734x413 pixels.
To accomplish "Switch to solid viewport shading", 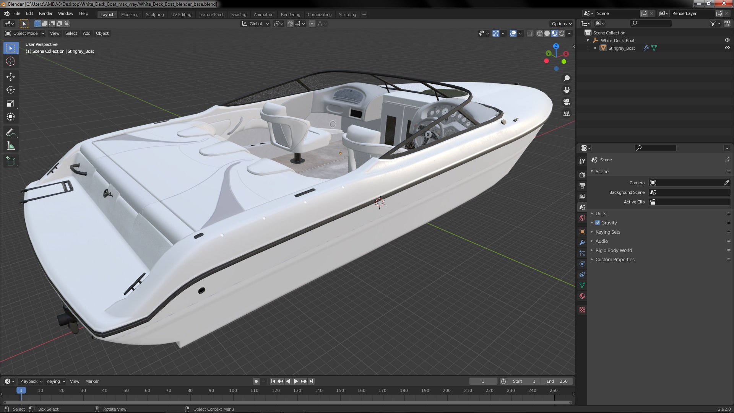I will (547, 33).
